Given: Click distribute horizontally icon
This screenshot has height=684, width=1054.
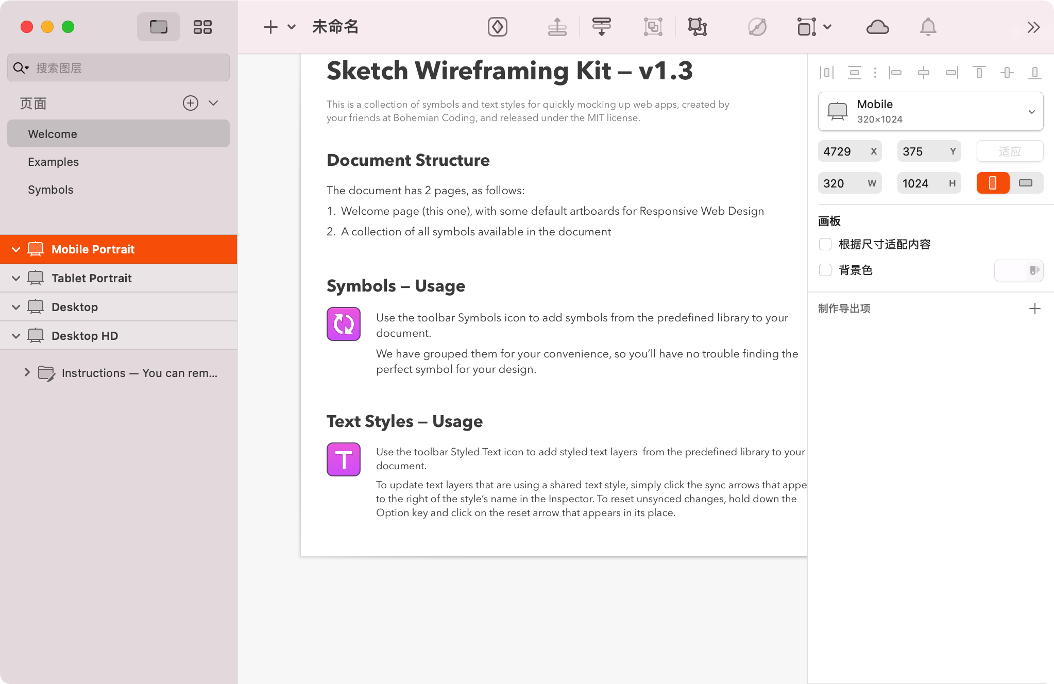Looking at the screenshot, I should [x=826, y=73].
